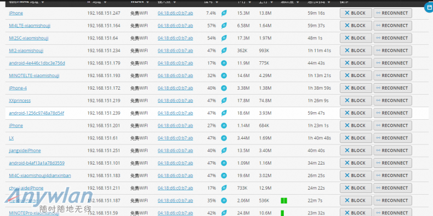Block the LX client
This screenshot has width=433, height=216.
click(356, 138)
